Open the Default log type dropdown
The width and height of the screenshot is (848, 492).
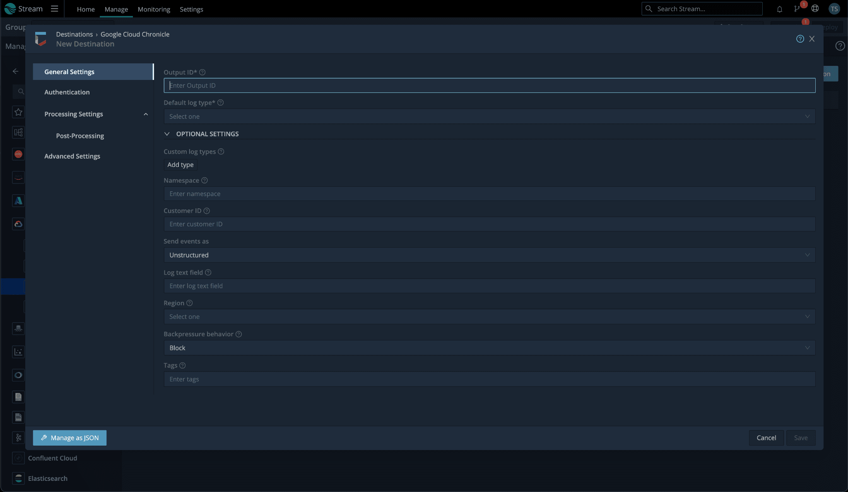[x=489, y=116]
